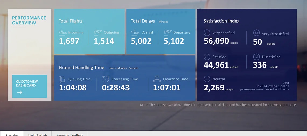Click the dissatisfied count 336
Image resolution: width=307 pixels, height=136 pixels.
(260, 65)
